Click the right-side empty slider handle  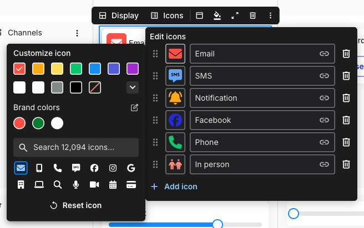click(294, 214)
